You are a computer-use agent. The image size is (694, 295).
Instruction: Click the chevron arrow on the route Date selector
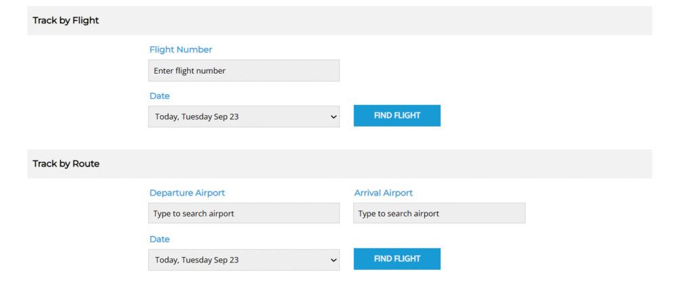(333, 260)
